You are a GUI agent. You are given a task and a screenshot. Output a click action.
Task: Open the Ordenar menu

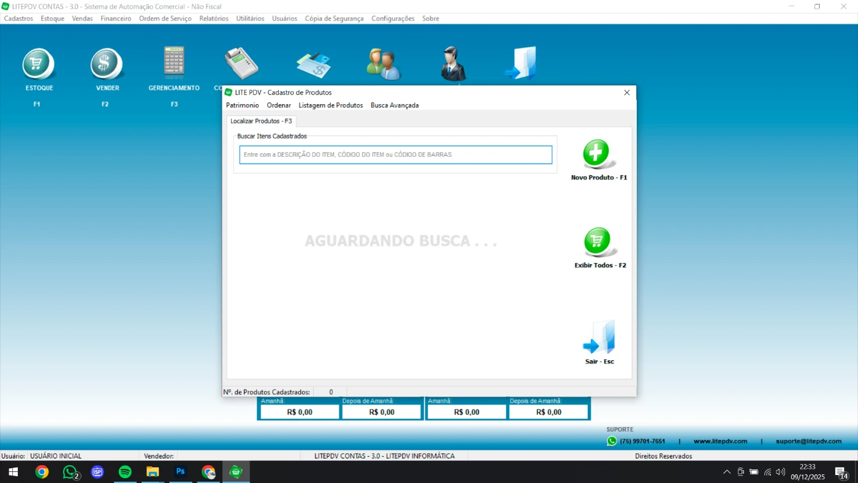(x=279, y=105)
